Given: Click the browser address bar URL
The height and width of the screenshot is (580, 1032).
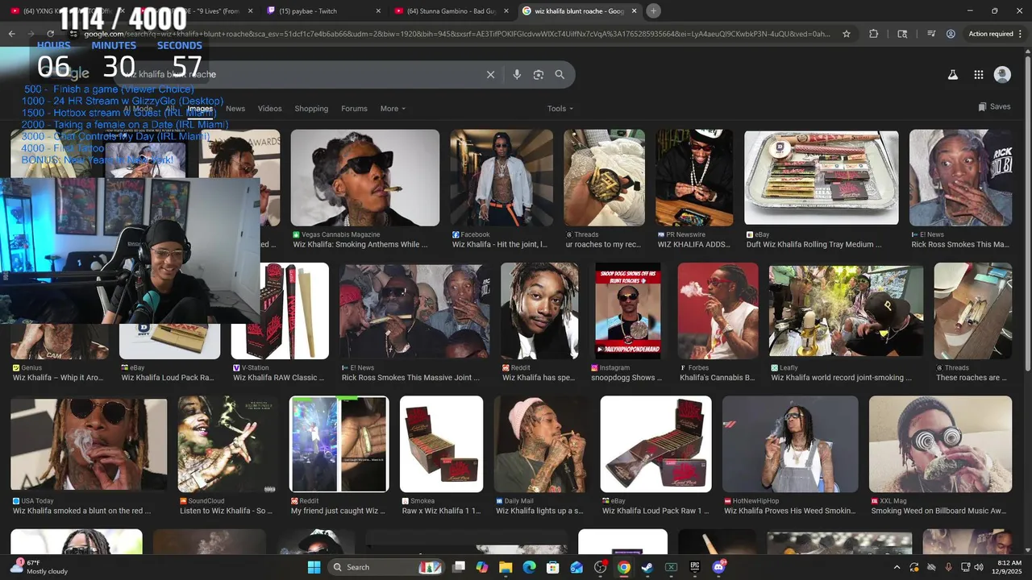Looking at the screenshot, I should click(x=456, y=34).
